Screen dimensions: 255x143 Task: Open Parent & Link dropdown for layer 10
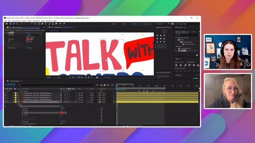(x=107, y=98)
